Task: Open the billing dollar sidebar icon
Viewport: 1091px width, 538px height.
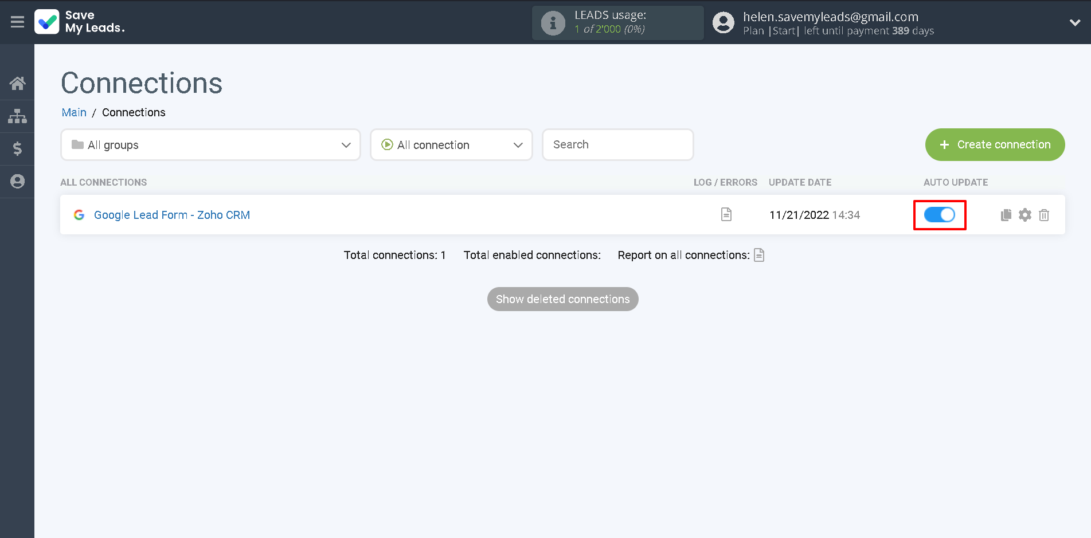Action: pos(17,149)
